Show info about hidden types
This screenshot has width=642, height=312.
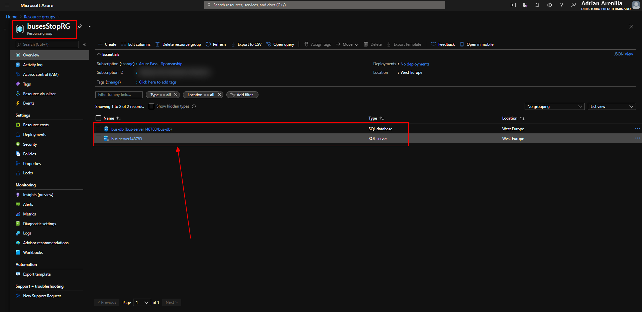click(x=194, y=107)
